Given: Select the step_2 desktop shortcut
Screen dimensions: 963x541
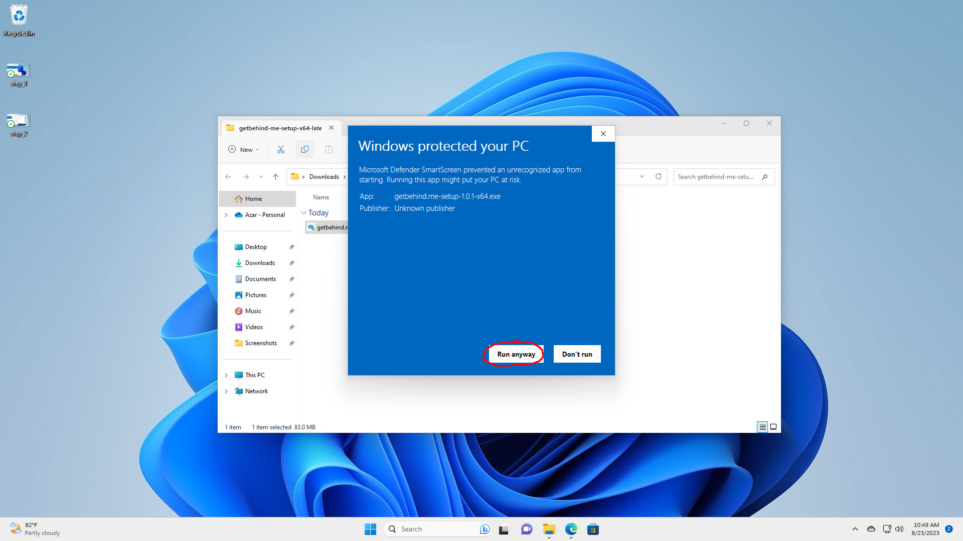Looking at the screenshot, I should pyautogui.click(x=19, y=125).
